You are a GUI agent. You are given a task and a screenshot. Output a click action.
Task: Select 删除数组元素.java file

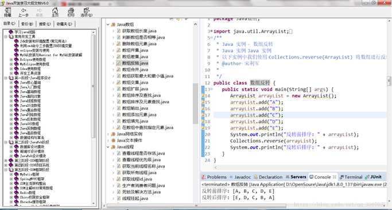[139, 44]
